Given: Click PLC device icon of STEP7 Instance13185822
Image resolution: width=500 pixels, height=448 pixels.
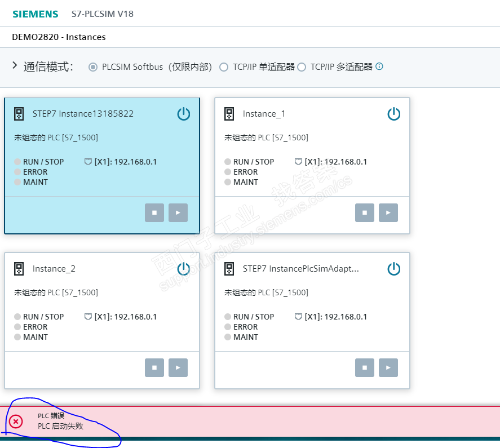Looking at the screenshot, I should click(19, 114).
